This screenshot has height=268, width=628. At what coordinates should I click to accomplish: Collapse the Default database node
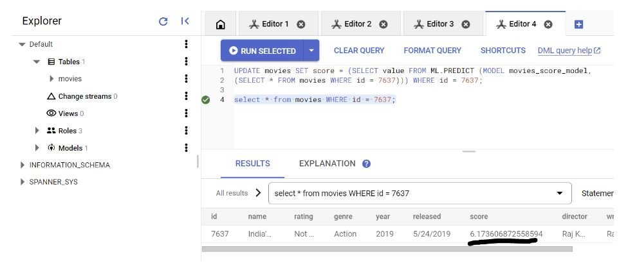pyautogui.click(x=23, y=44)
